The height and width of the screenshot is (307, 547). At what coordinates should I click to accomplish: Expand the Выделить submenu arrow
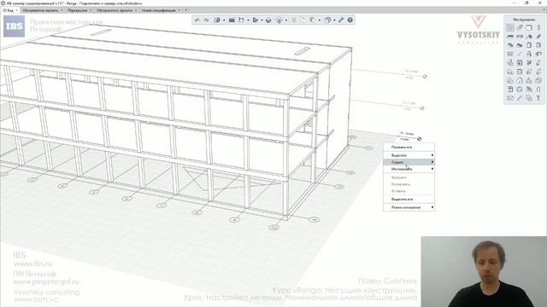click(432, 155)
